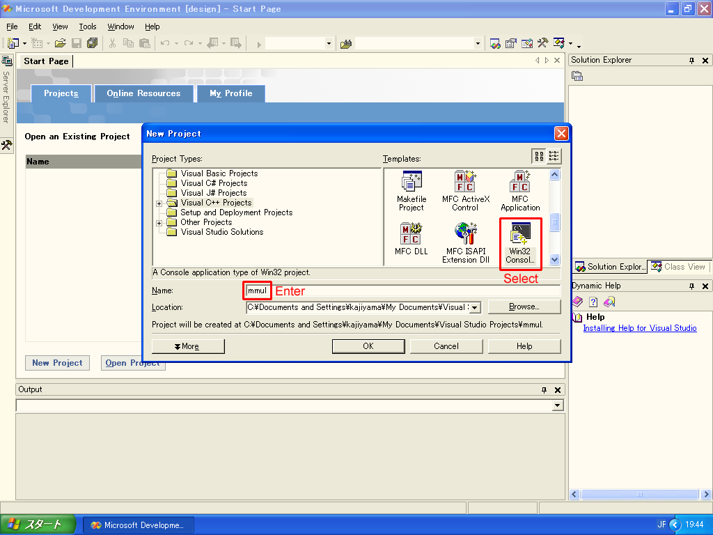Open the Find combo box dropdown
The width and height of the screenshot is (713, 535).
tap(478, 44)
